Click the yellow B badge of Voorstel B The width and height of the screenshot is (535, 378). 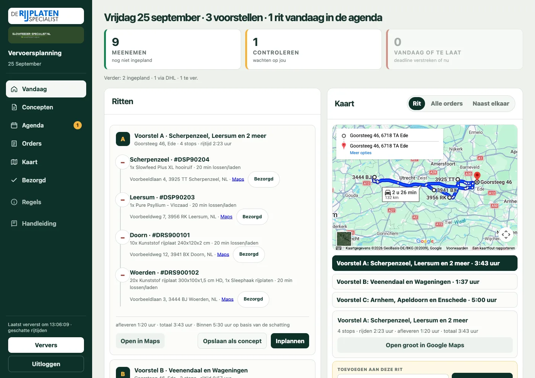tap(123, 372)
